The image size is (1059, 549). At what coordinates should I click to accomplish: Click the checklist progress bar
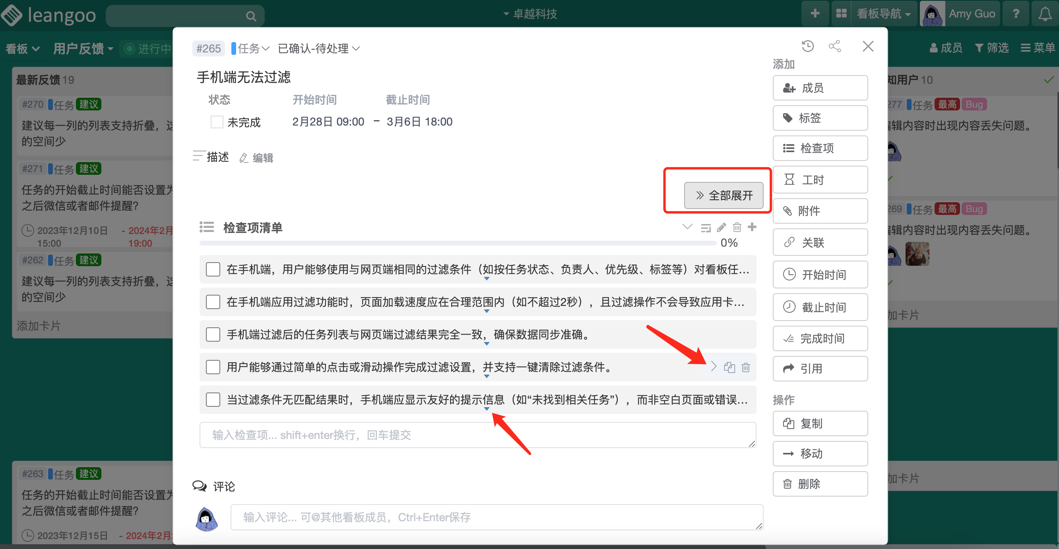point(457,243)
